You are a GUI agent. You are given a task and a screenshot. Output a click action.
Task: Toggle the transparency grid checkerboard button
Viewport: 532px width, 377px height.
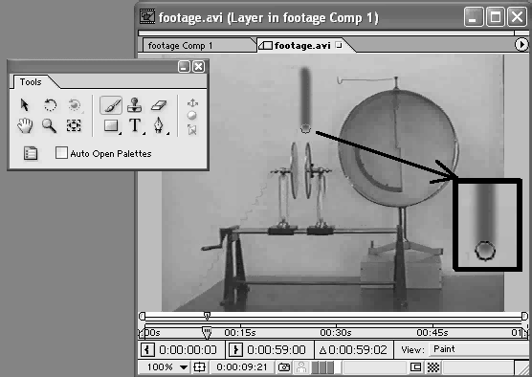click(432, 367)
